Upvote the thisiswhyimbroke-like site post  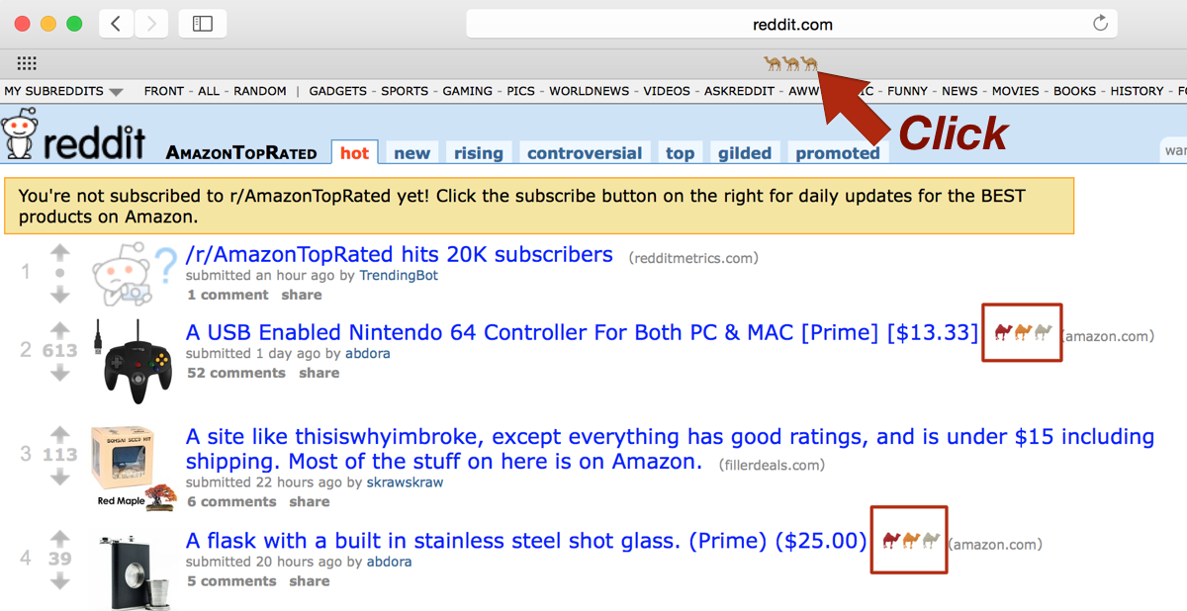[x=60, y=434]
